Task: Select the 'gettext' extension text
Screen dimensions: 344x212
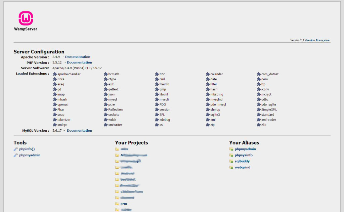Action: coord(114,89)
